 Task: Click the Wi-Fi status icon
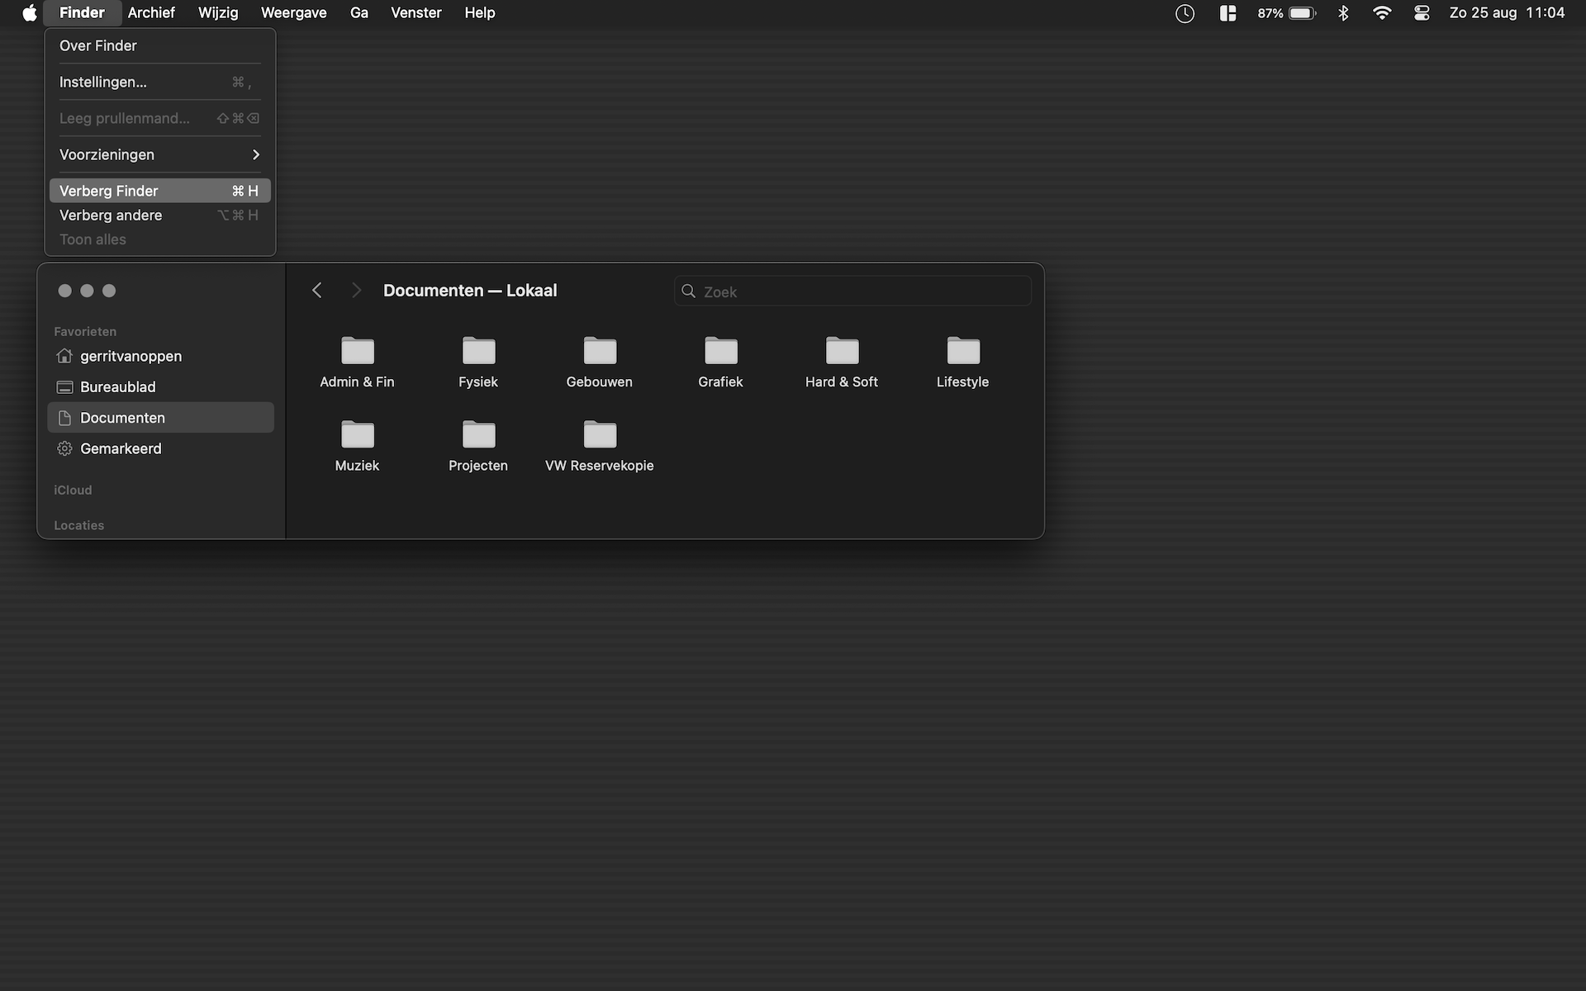[1382, 12]
